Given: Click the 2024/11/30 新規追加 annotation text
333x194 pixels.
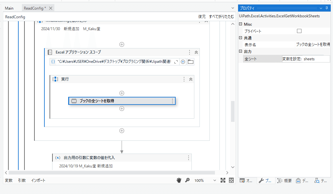Looking at the screenshot, I should pyautogui.click(x=70, y=29).
